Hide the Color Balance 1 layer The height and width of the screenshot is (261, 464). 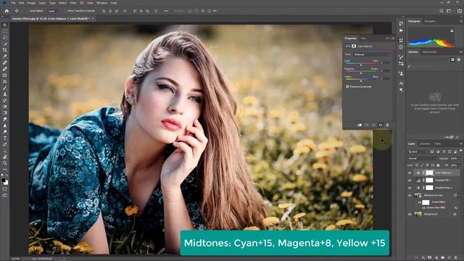point(410,173)
